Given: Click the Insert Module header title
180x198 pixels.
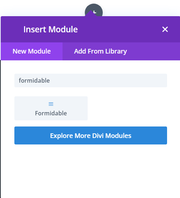Looking at the screenshot, I should (x=51, y=29).
